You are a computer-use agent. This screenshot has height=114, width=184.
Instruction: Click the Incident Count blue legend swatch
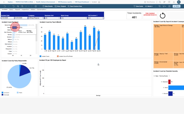click(x=41, y=56)
